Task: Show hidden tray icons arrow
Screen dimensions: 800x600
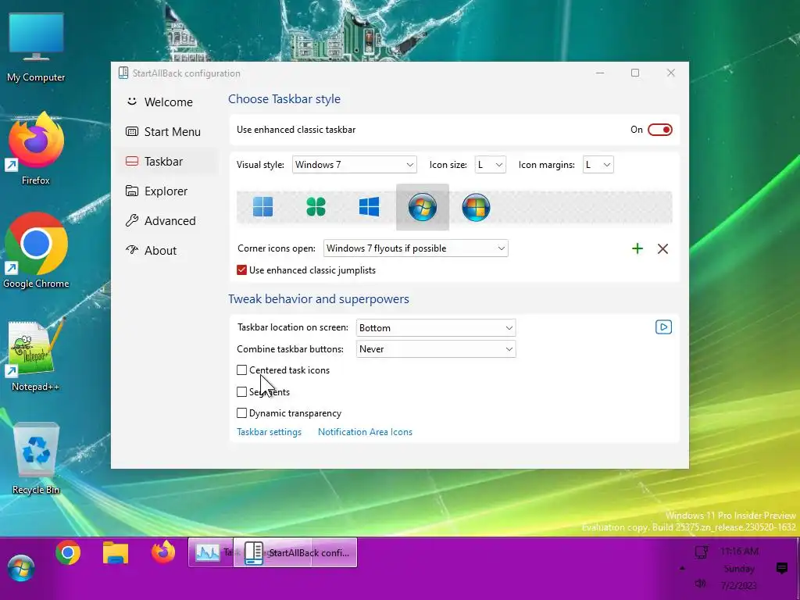Action: (682, 569)
